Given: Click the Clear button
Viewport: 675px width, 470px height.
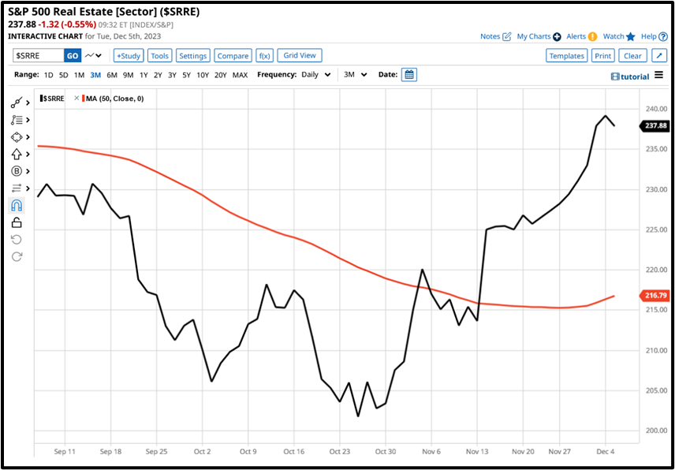Looking at the screenshot, I should coord(632,55).
